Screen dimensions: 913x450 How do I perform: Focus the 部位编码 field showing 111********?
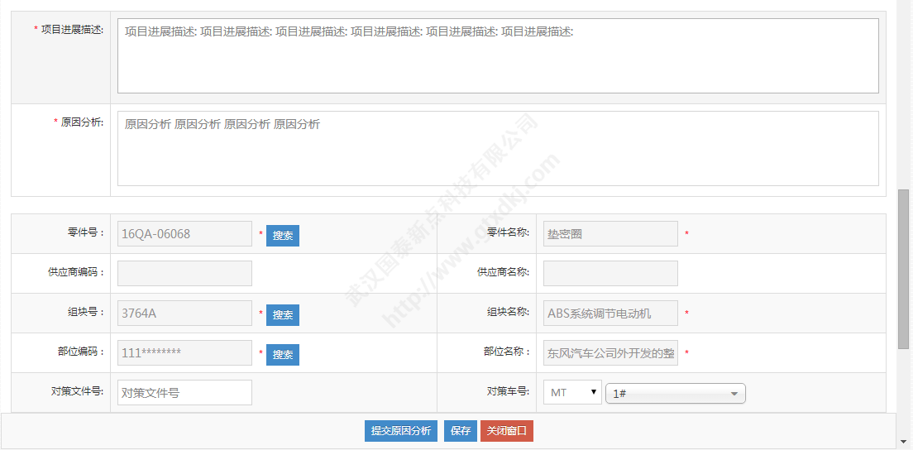point(184,353)
